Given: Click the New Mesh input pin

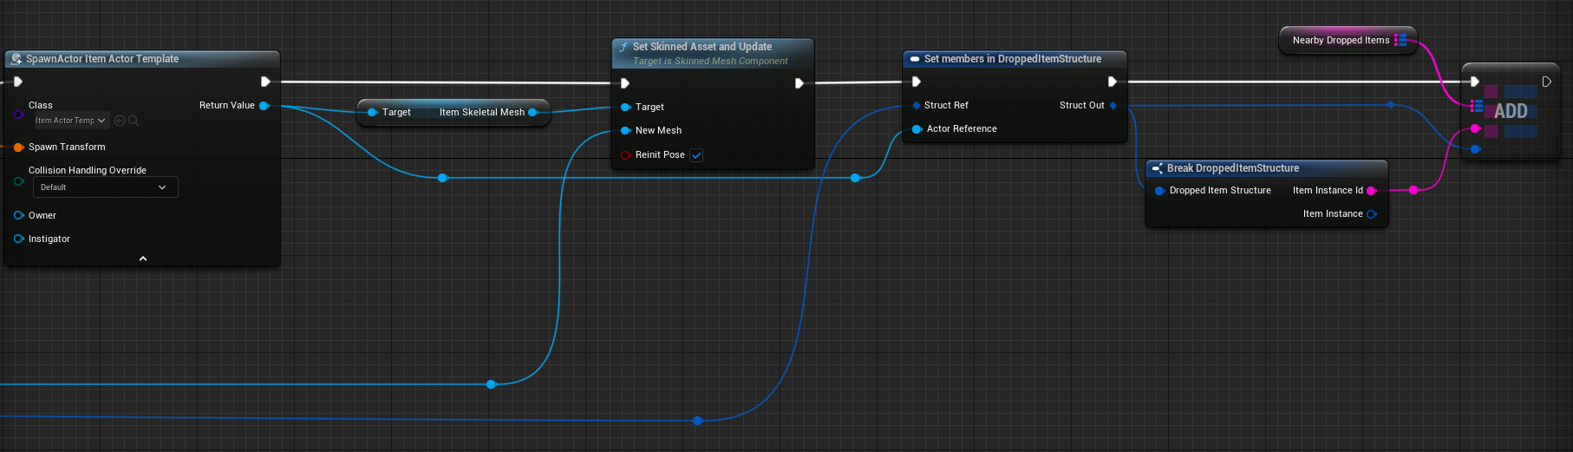Looking at the screenshot, I should (625, 131).
